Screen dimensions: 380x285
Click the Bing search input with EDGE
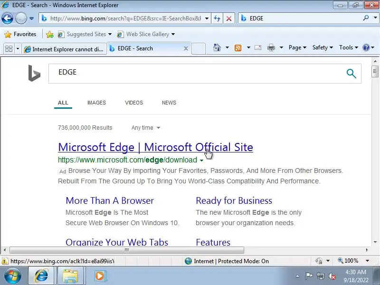196,74
